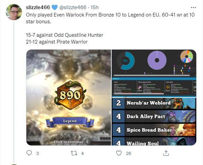Click the reply speech bubble icon
This screenshot has height=165, width=203.
click(29, 153)
